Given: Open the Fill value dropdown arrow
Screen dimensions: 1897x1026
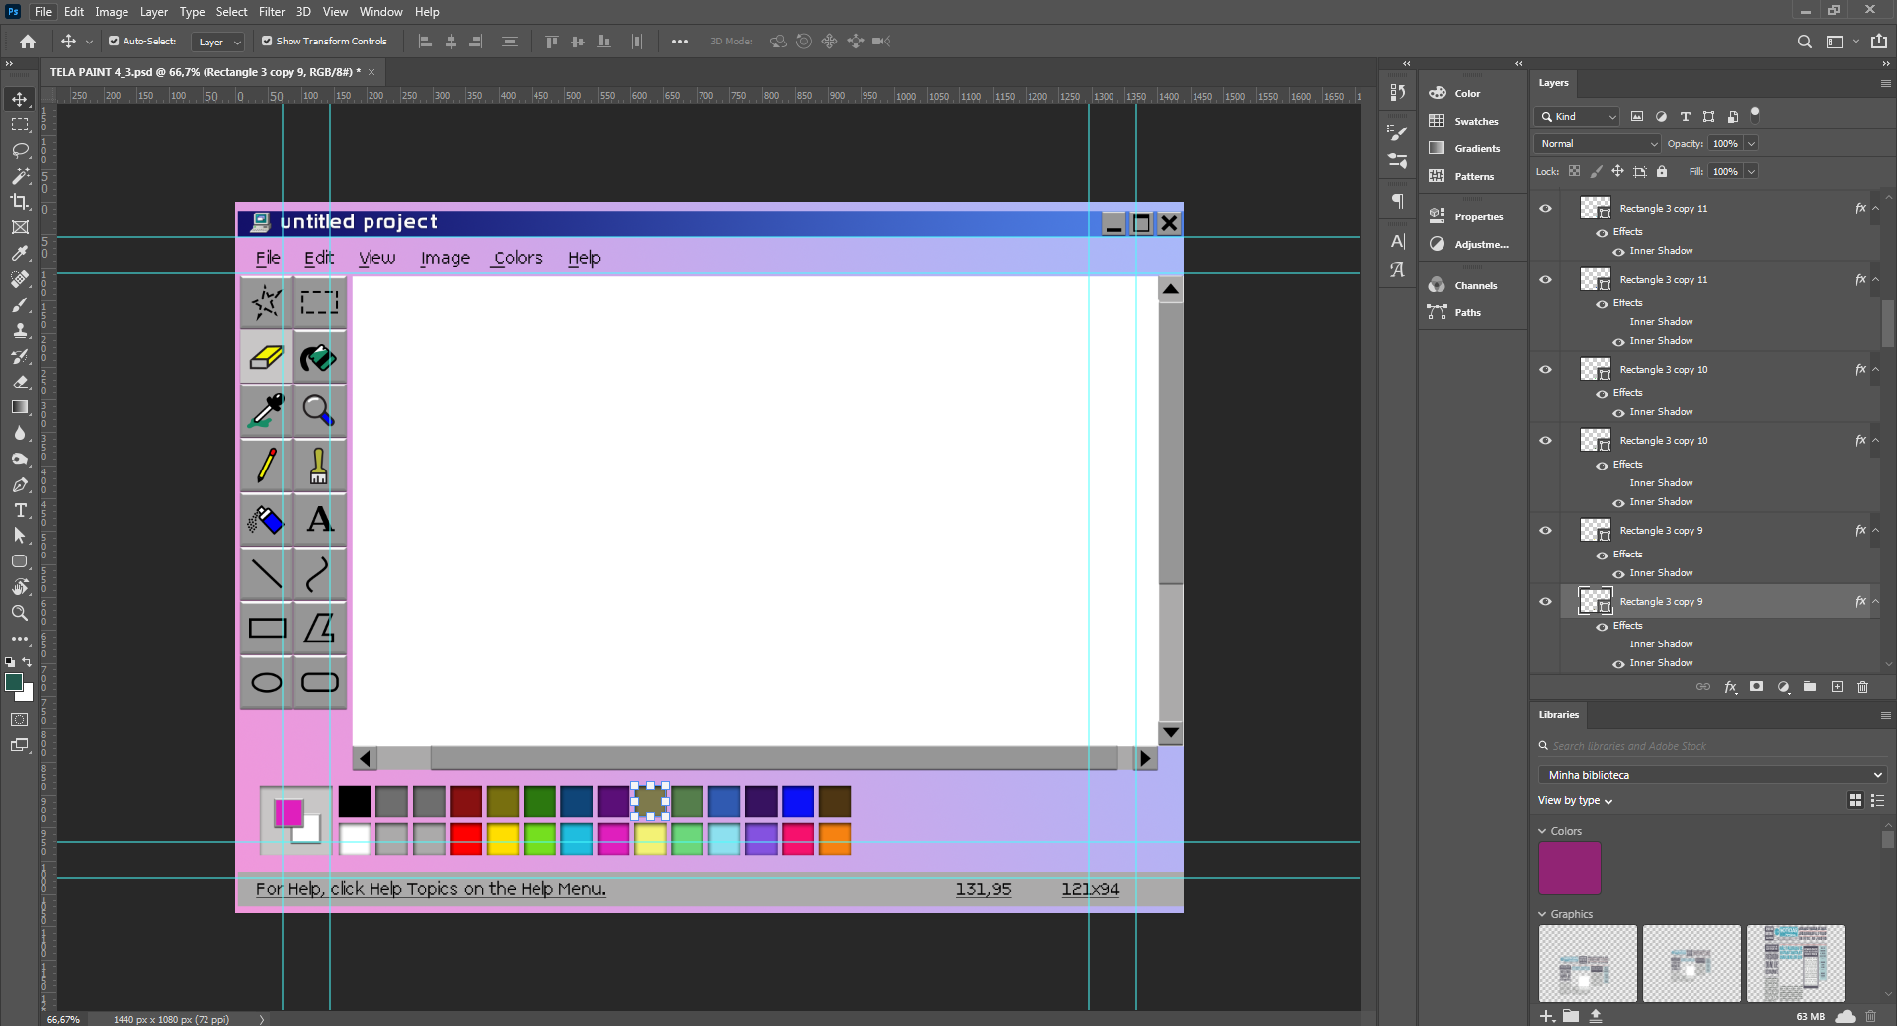Looking at the screenshot, I should coord(1752,172).
